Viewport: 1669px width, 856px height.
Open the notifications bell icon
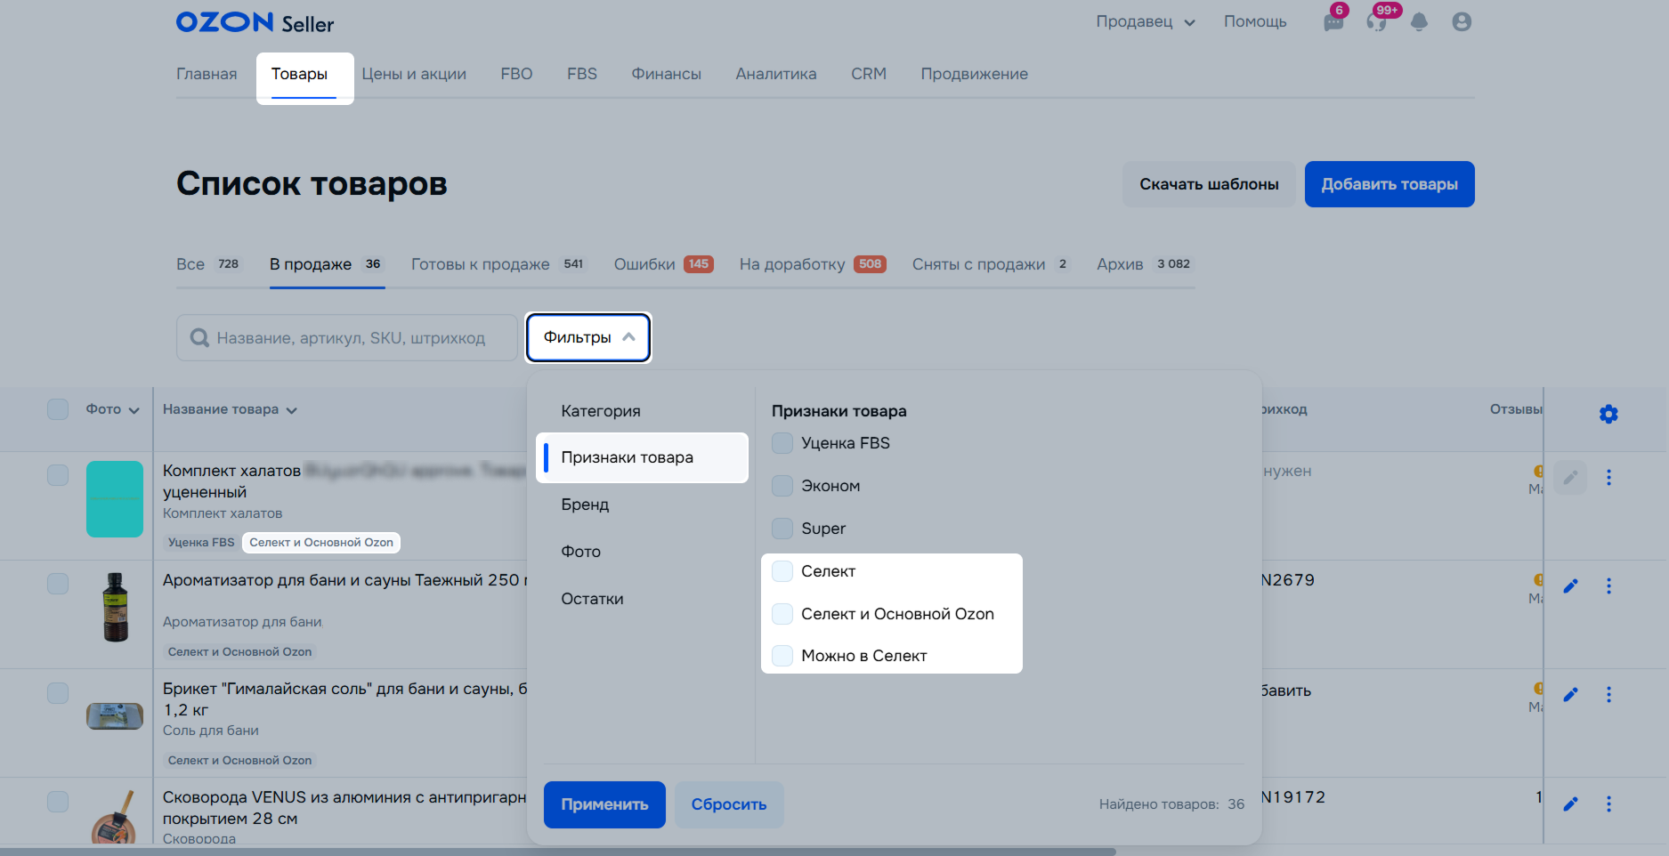coord(1419,22)
